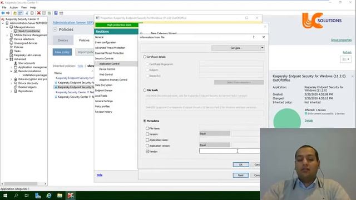This screenshot has width=356, height=200.
Task: Click the Device discovery magnifier icon
Action: [x=16, y=83]
